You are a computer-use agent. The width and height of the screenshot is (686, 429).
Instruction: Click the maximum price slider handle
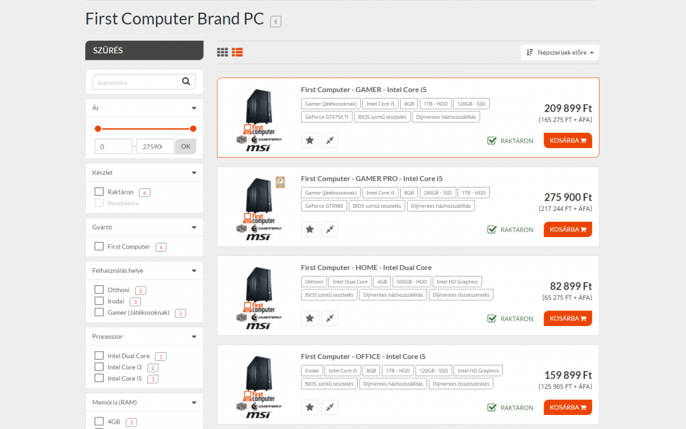[193, 128]
